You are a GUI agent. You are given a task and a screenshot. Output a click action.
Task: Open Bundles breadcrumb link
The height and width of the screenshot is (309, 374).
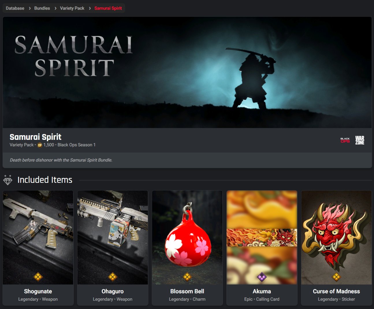42,8
